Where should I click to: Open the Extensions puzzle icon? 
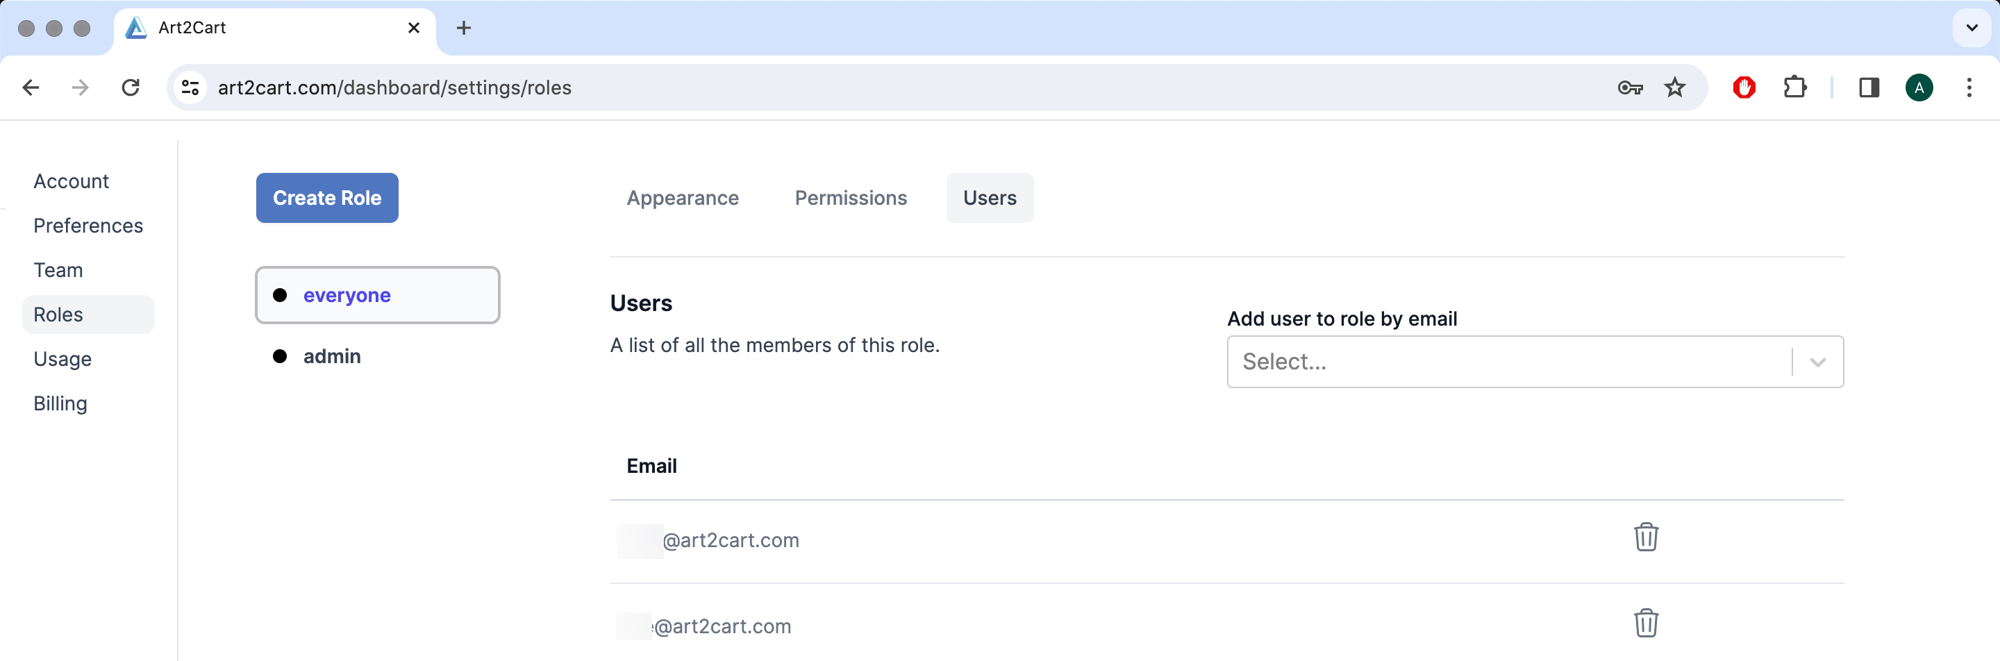pos(1794,87)
